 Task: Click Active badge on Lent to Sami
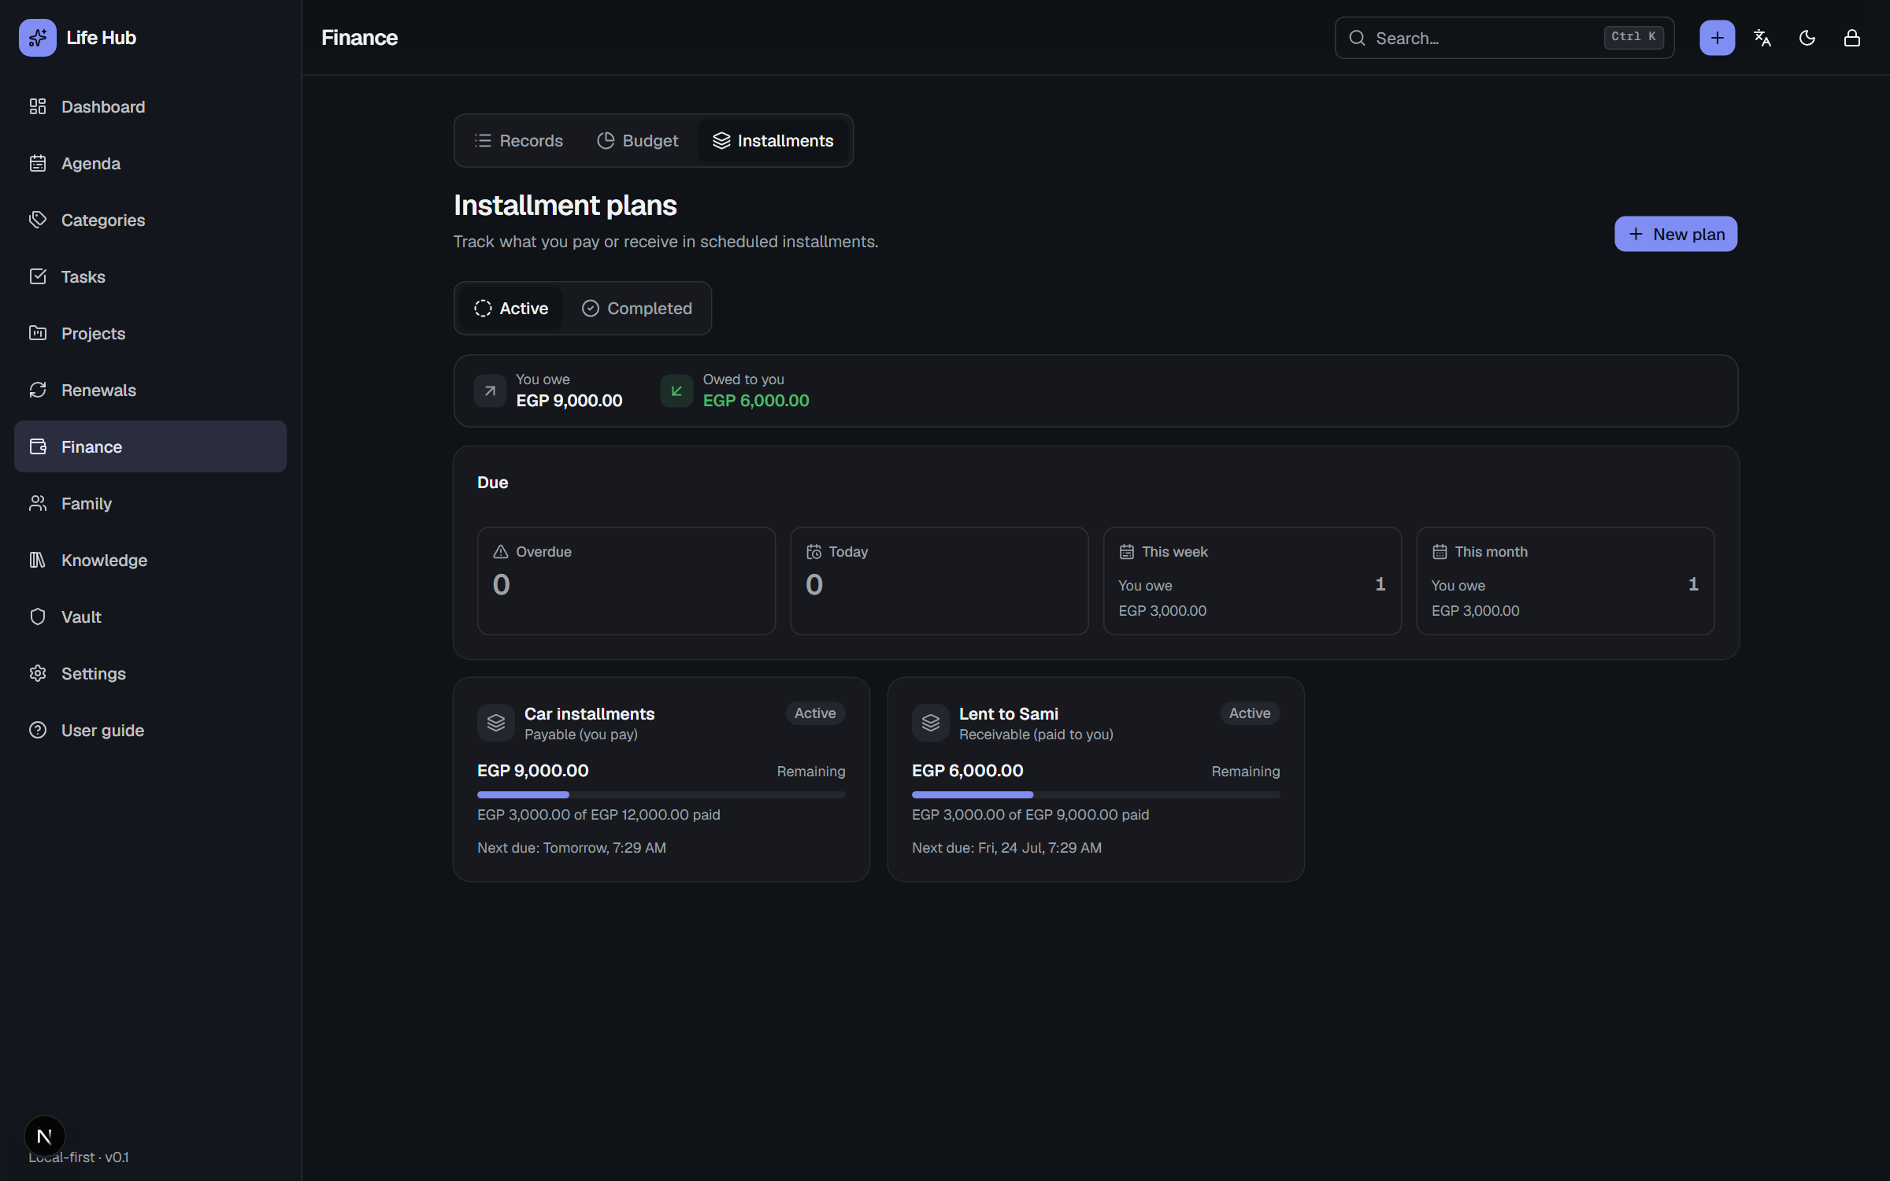tap(1250, 713)
